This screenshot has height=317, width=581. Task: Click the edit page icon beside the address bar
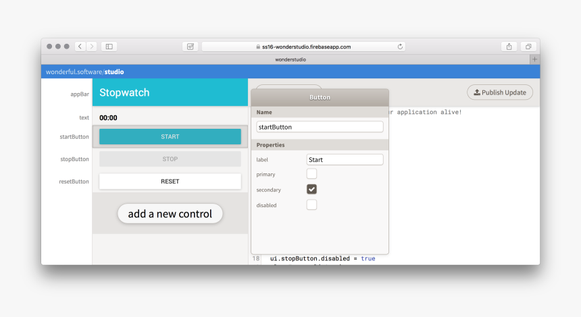(x=191, y=47)
